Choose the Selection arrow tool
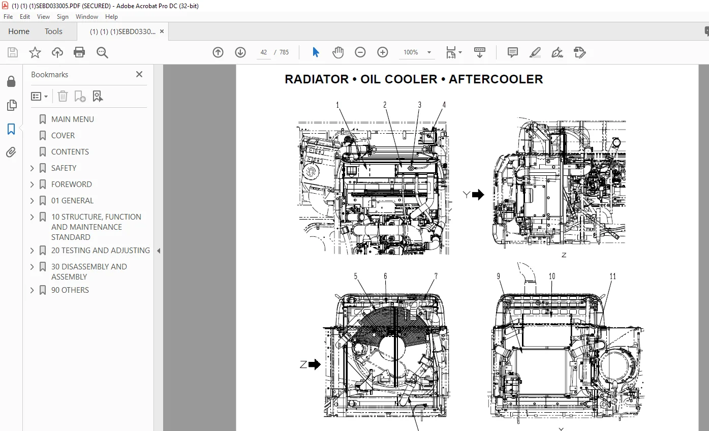 316,52
